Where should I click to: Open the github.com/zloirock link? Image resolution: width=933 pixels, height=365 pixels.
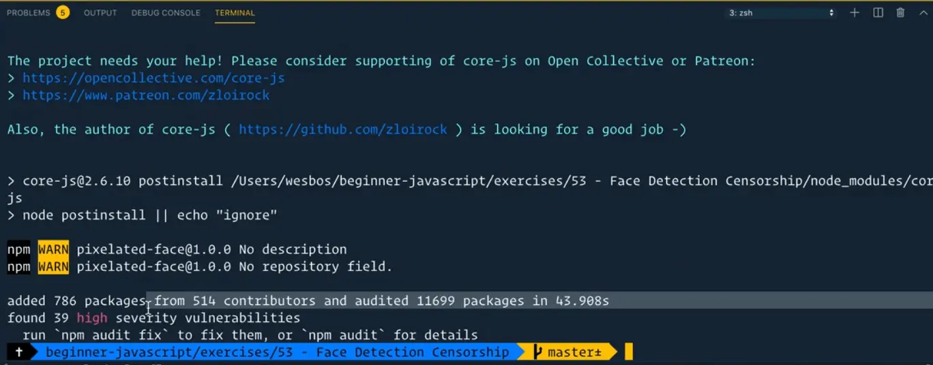[342, 129]
